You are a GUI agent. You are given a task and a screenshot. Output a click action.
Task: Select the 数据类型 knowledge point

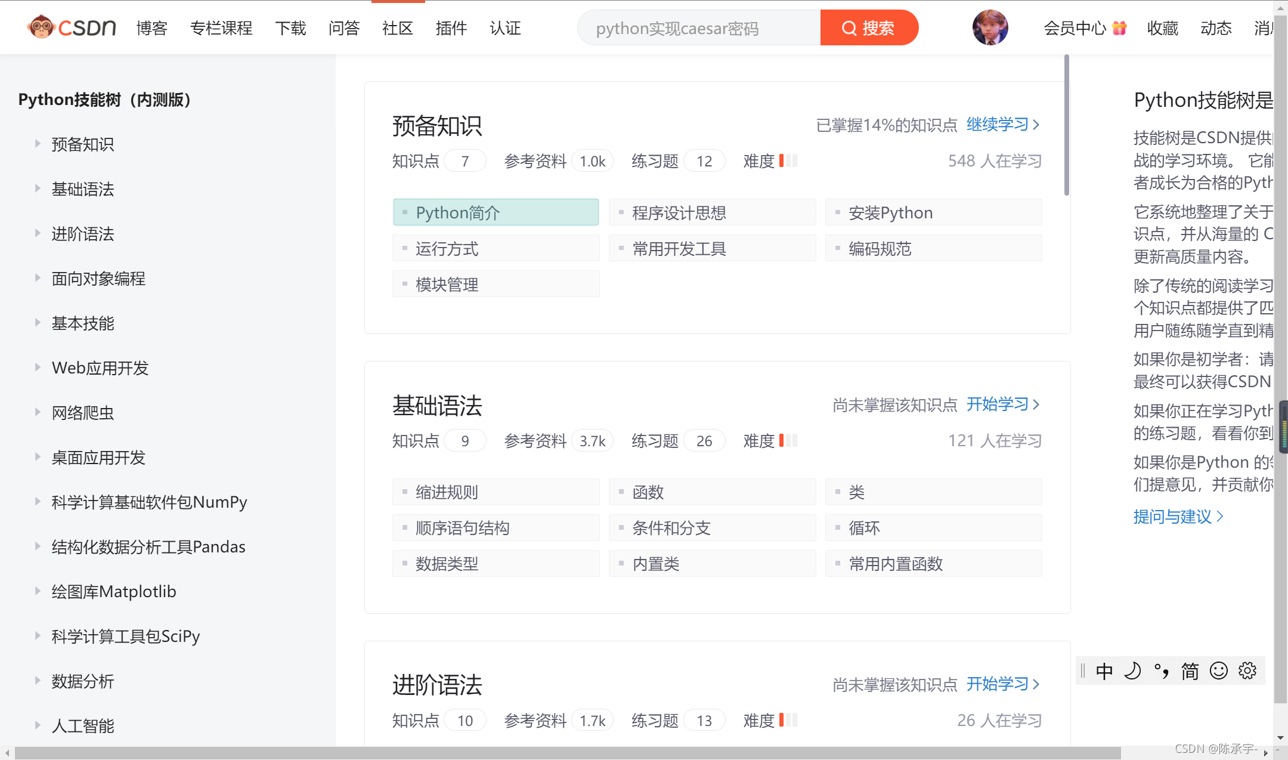pyautogui.click(x=496, y=564)
